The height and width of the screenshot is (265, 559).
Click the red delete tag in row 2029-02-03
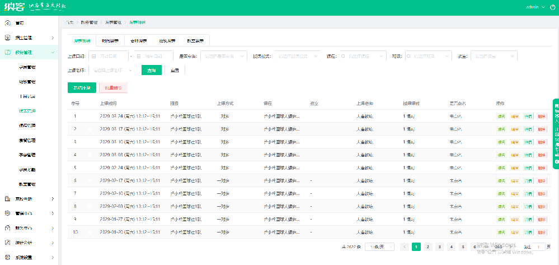[542, 206]
